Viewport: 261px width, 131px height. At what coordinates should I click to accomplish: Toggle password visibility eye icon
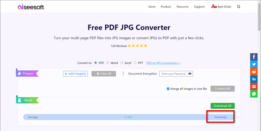[x=190, y=74]
